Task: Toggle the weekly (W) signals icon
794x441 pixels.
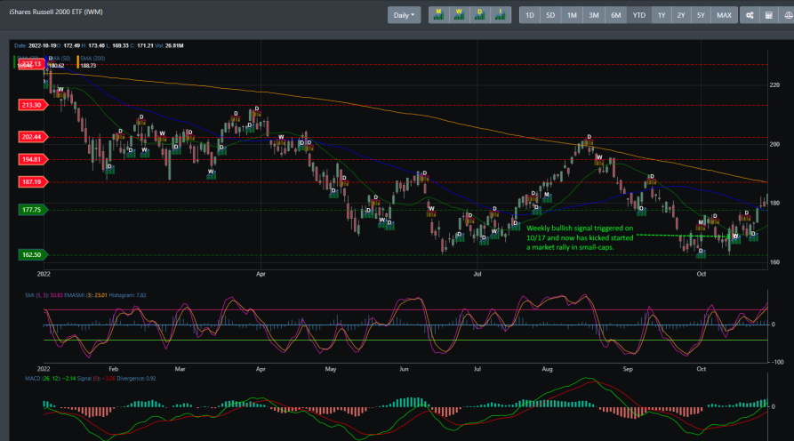Action: [x=460, y=15]
